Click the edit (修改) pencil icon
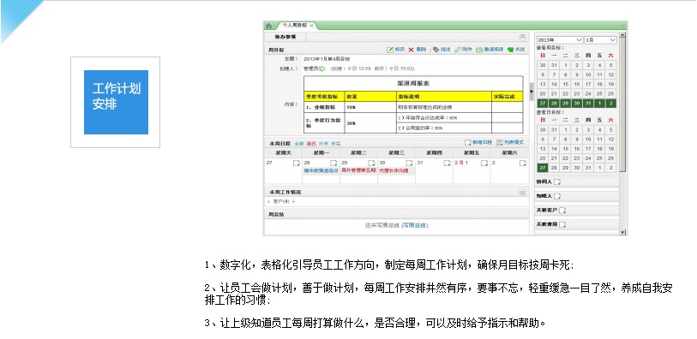 [x=390, y=50]
